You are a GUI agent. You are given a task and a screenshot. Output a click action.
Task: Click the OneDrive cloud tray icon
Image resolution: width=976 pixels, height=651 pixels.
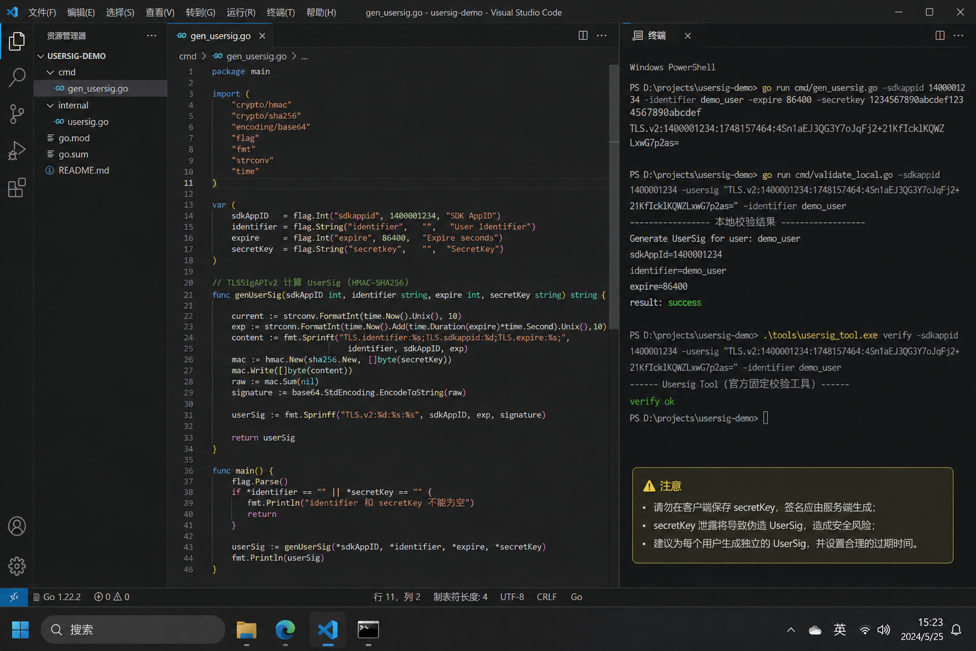coord(815,630)
